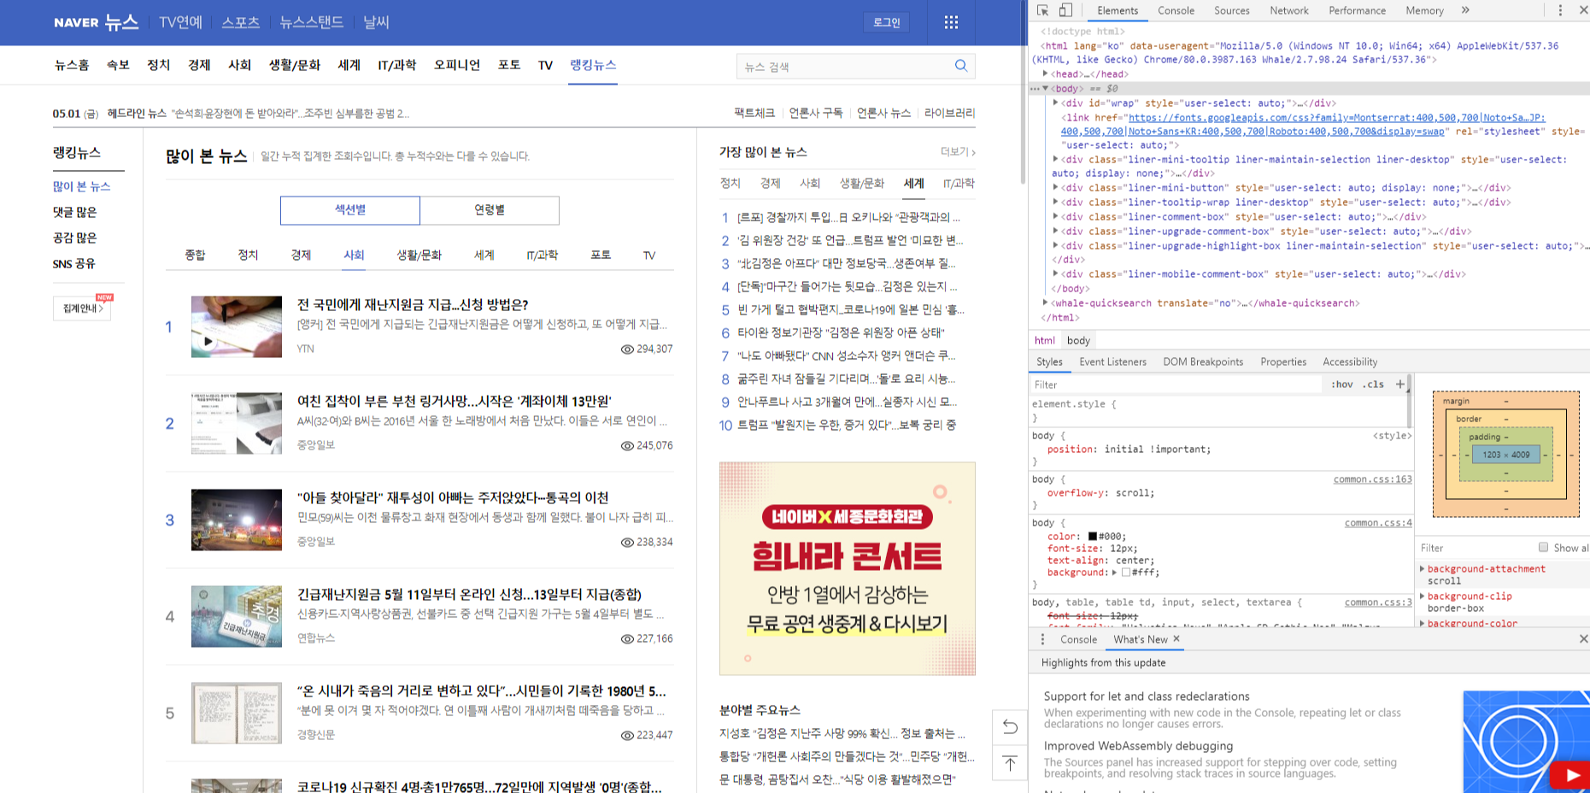The image size is (1590, 793).
Task: Select the 연령별 tab
Action: tap(490, 210)
